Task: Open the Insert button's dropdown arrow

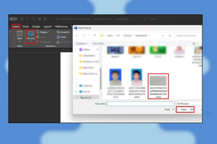Action: pos(192,109)
